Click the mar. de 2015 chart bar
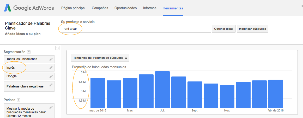303x118 pixels. click(x=98, y=93)
